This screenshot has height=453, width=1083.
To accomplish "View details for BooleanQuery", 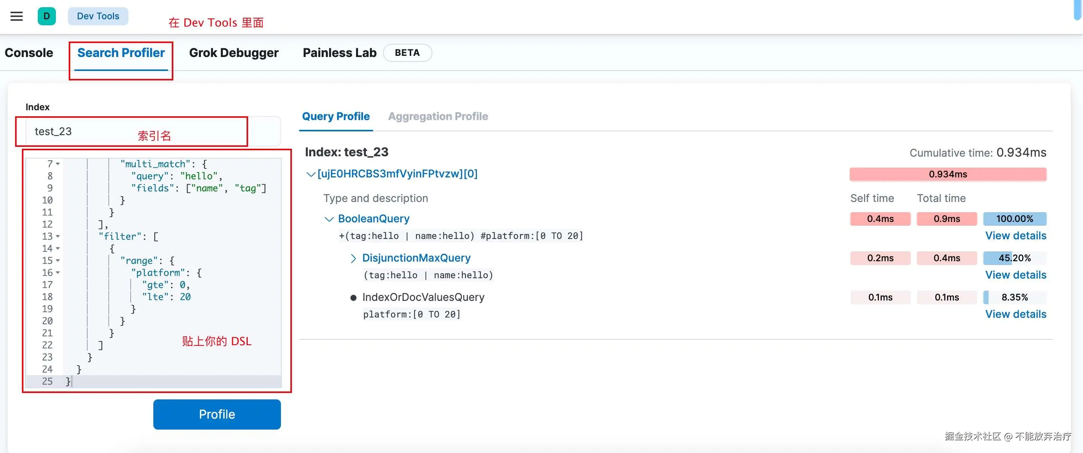I will (1015, 236).
